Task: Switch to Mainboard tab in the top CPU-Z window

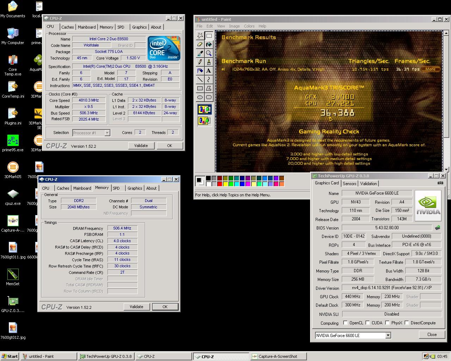Action: click(x=87, y=27)
